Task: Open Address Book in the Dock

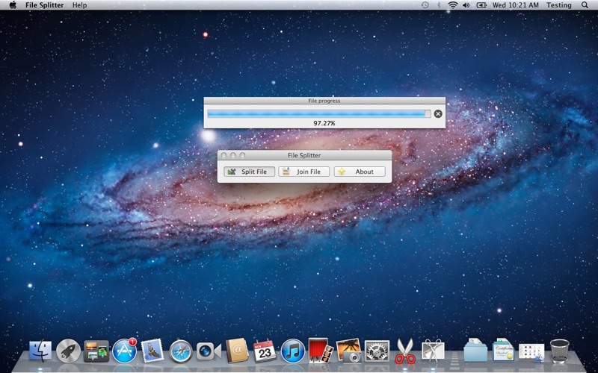Action: [237, 351]
